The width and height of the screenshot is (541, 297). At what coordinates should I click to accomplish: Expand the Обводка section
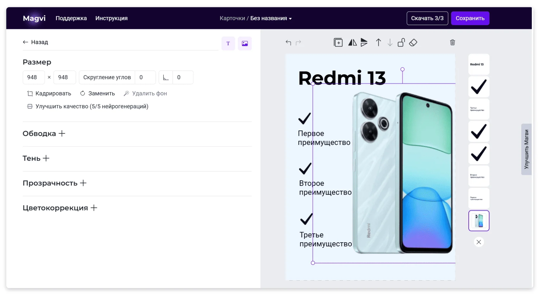(44, 133)
